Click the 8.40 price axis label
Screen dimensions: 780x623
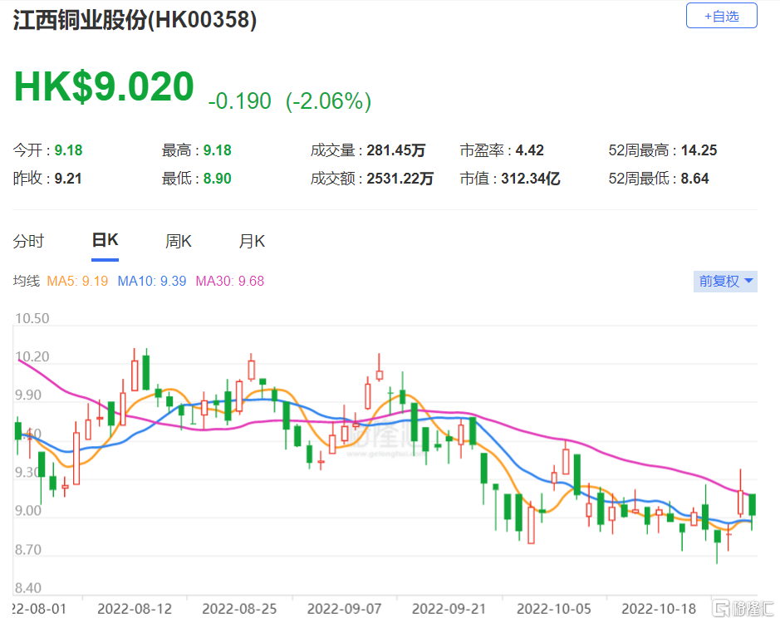pos(28,588)
